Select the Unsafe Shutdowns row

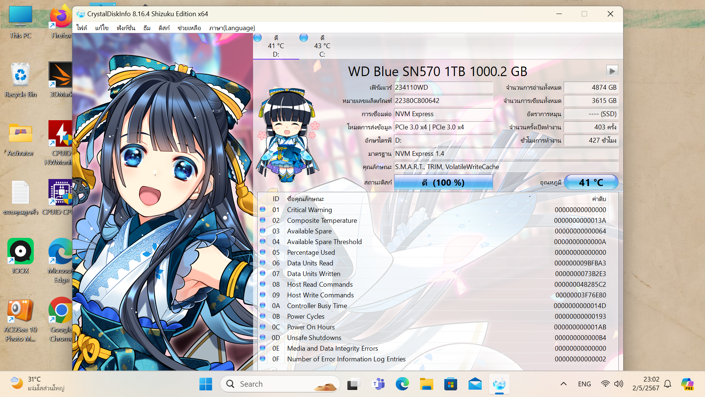(433, 337)
